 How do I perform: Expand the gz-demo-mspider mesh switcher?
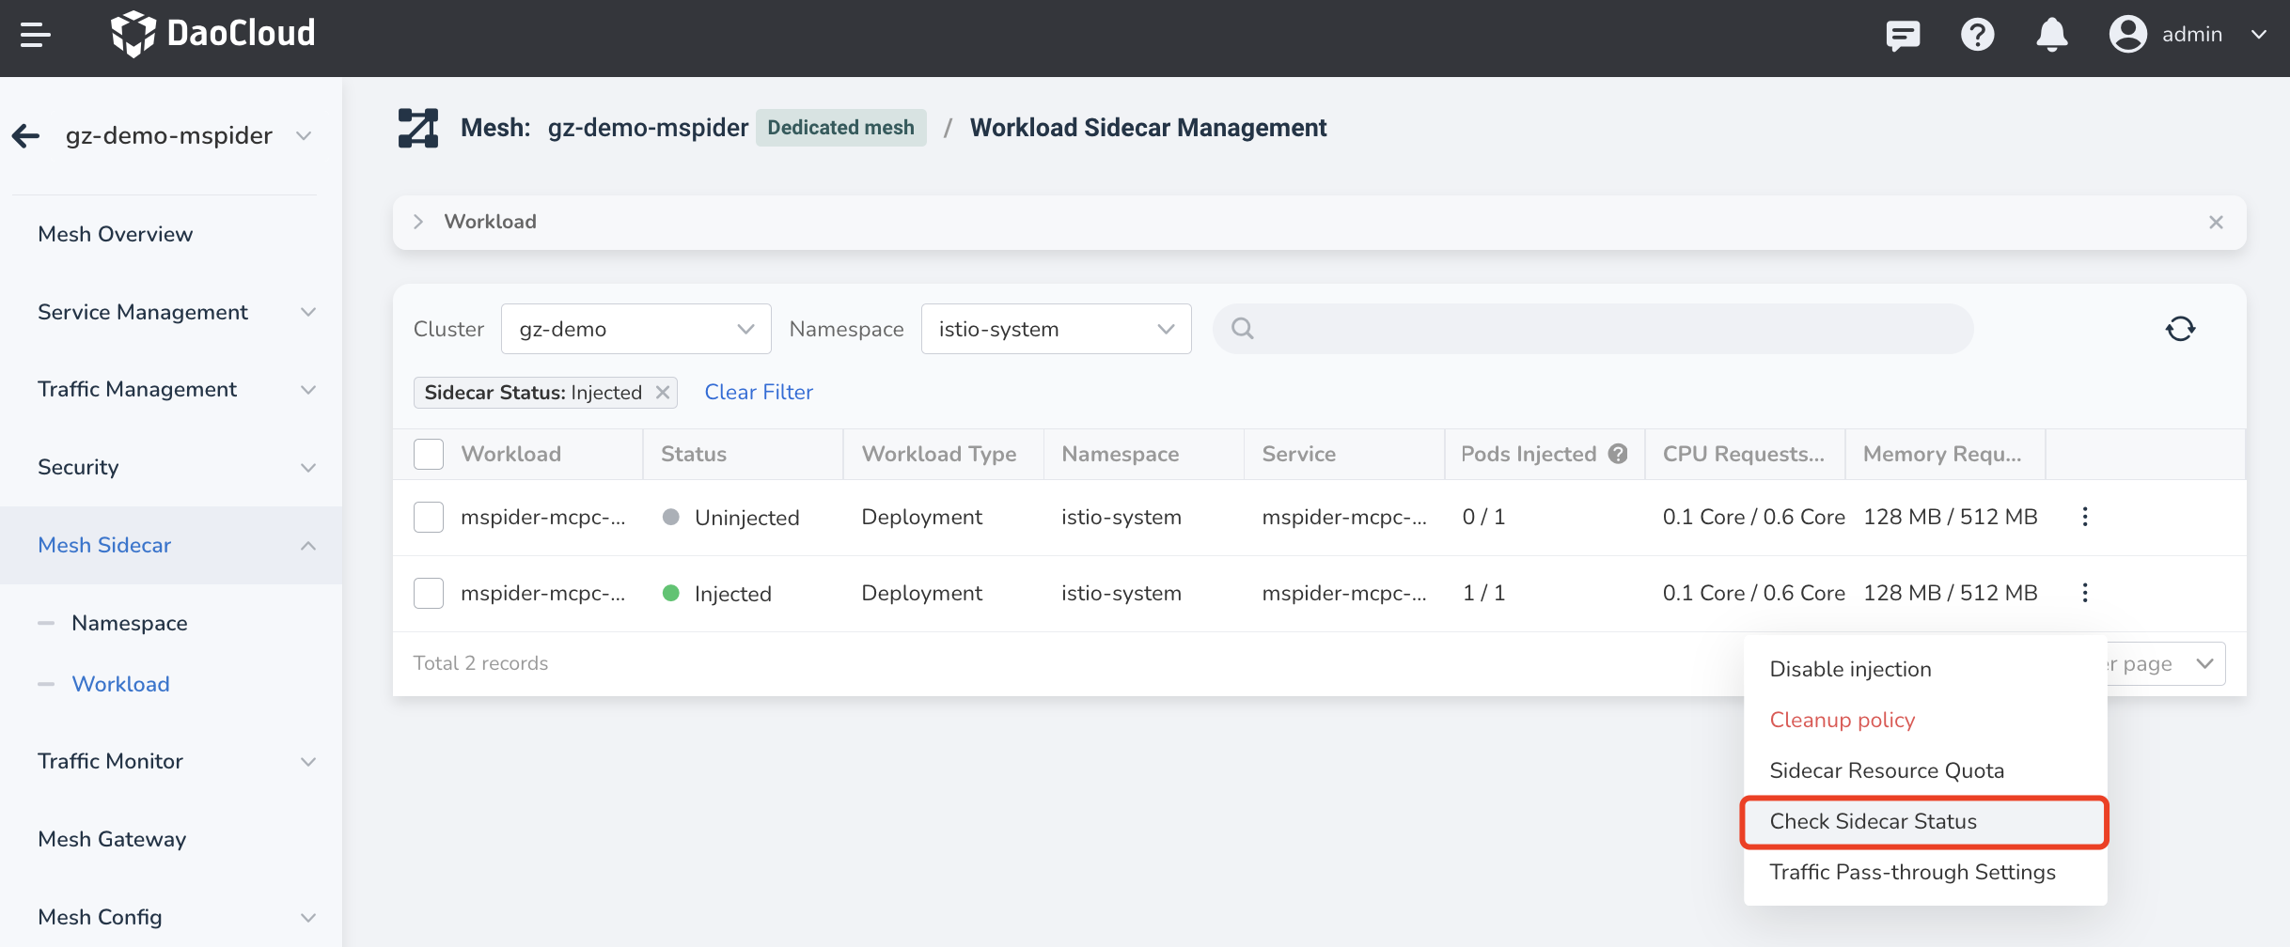(x=304, y=136)
